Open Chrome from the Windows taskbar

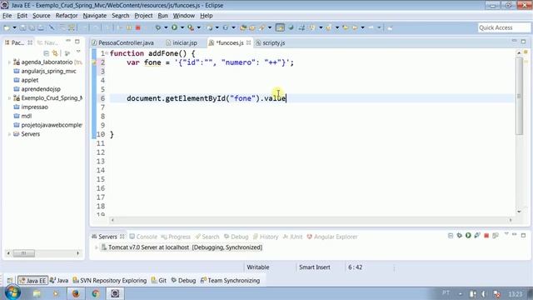[x=96, y=293]
